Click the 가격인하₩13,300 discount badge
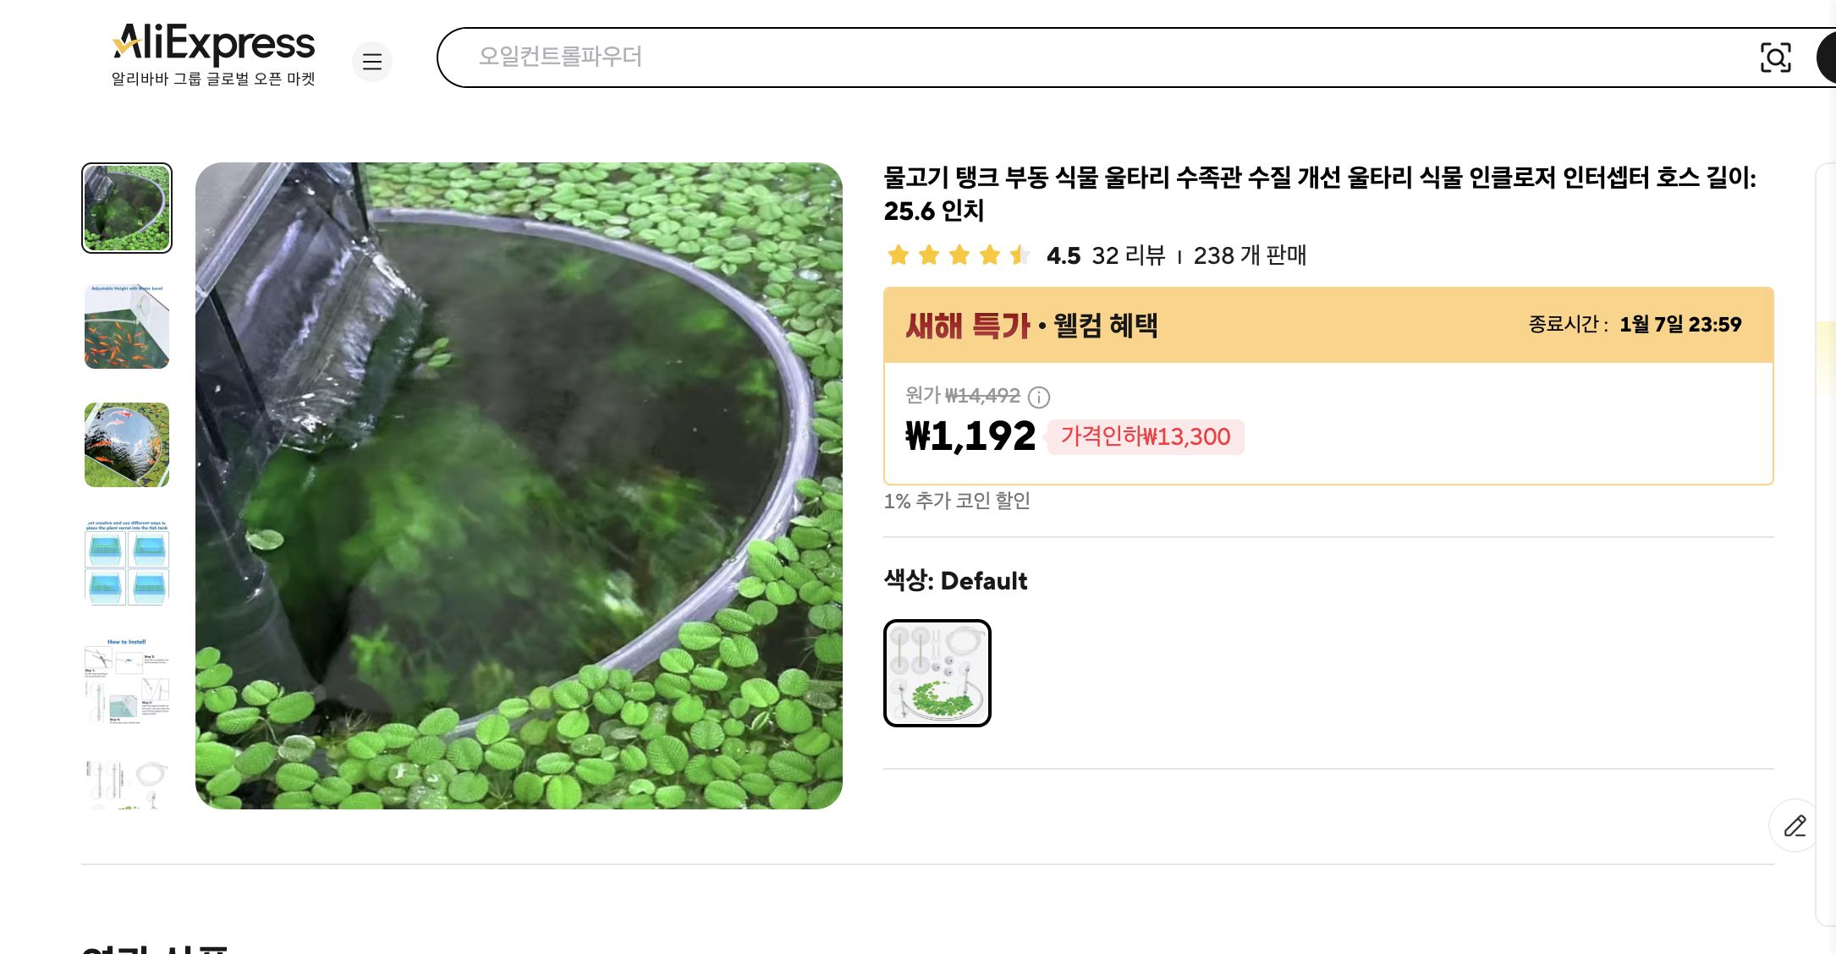This screenshot has width=1836, height=954. (1145, 437)
